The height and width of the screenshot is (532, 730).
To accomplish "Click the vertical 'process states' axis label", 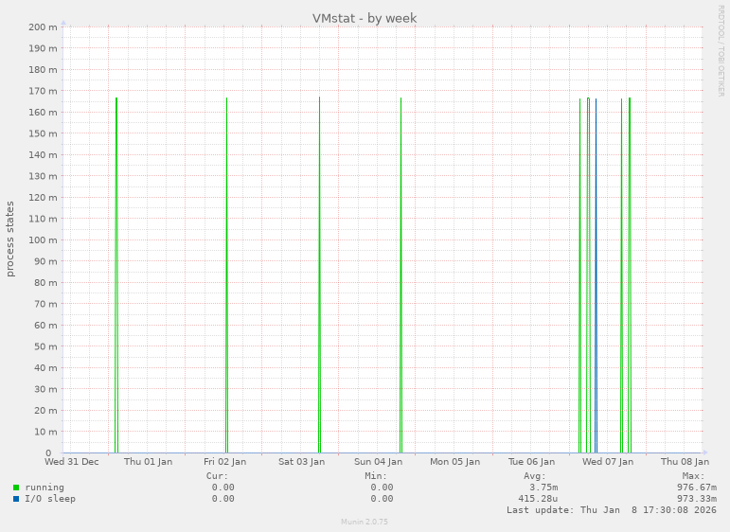I will (10, 239).
